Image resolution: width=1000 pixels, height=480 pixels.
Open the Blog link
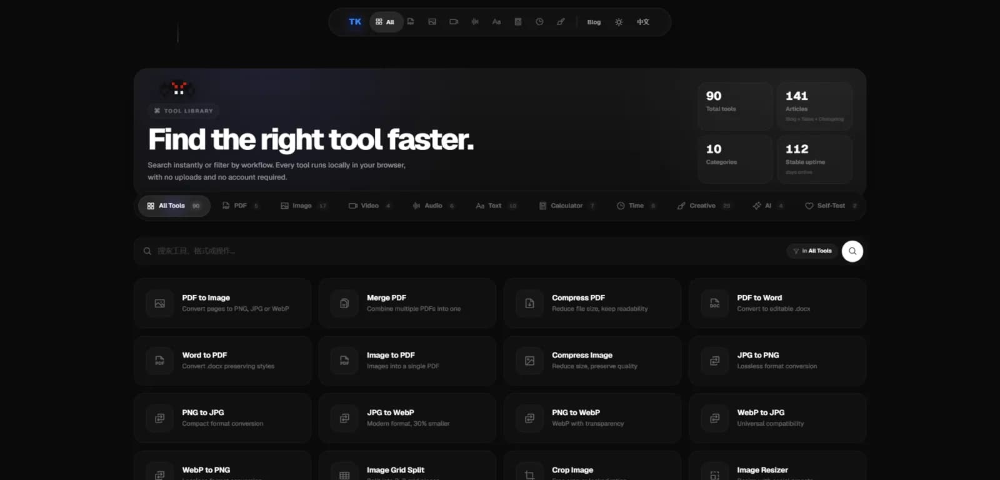coord(594,22)
